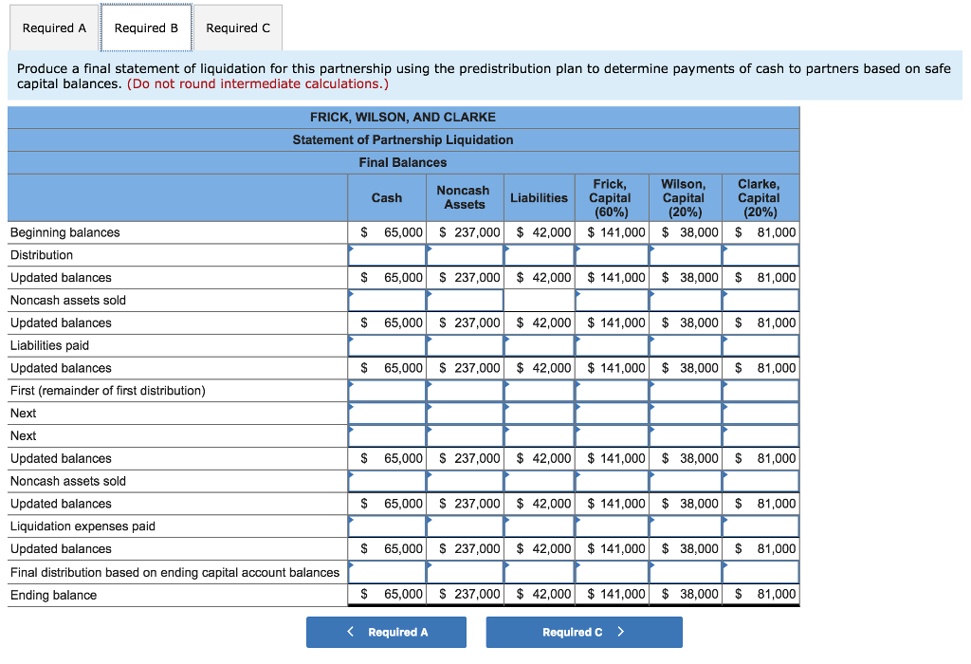Click Frick Capital cell in Liquidation expenses paid row
Image resolution: width=971 pixels, height=664 pixels.
(612, 526)
